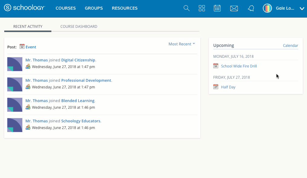Click the Event calendar icon next to Post
This screenshot has height=178, width=307.
[x=22, y=47]
